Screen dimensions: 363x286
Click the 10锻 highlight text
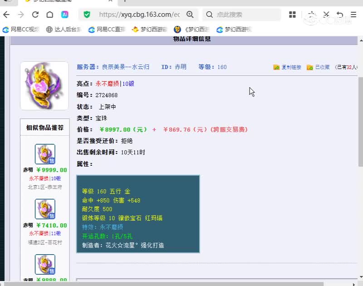click(x=128, y=84)
